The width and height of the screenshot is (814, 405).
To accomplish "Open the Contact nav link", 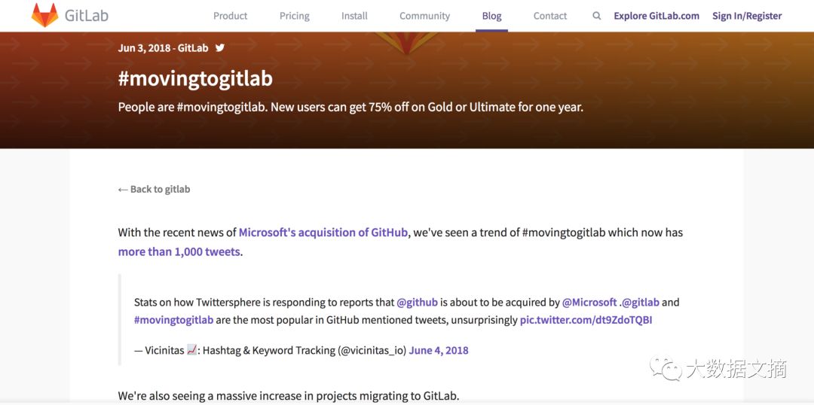I will 550,16.
